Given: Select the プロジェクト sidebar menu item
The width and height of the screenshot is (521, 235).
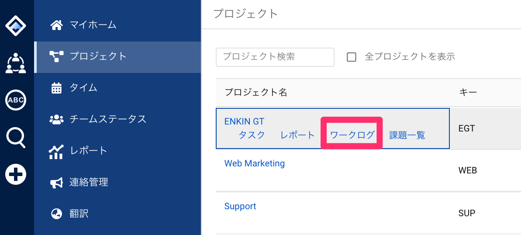Looking at the screenshot, I should (x=117, y=57).
